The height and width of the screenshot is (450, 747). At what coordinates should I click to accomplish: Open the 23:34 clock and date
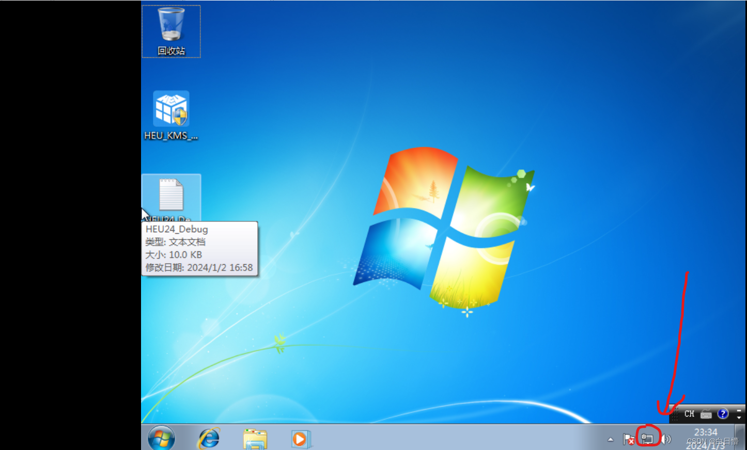[706, 439]
